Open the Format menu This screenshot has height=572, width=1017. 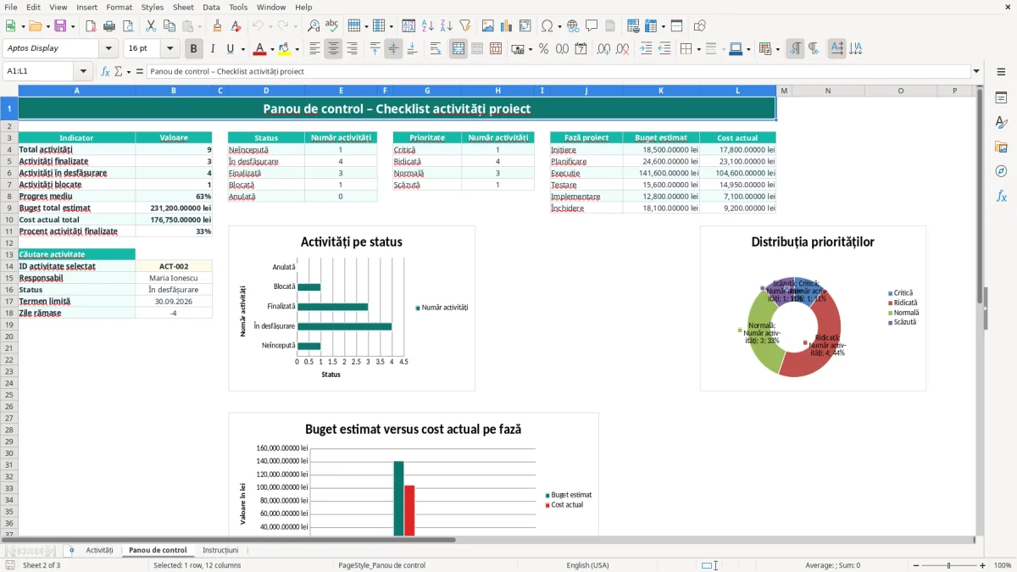(119, 7)
